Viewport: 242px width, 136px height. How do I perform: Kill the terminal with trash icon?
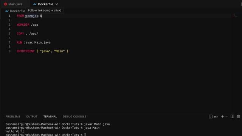coord(239,117)
